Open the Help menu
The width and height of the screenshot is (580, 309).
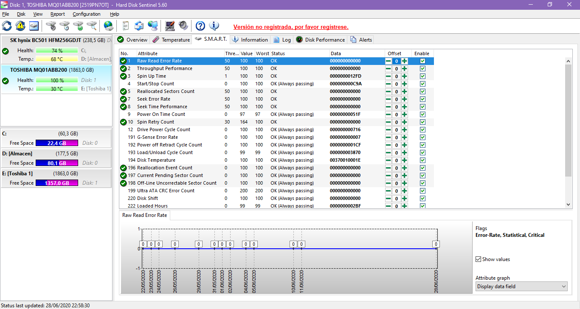coord(115,14)
